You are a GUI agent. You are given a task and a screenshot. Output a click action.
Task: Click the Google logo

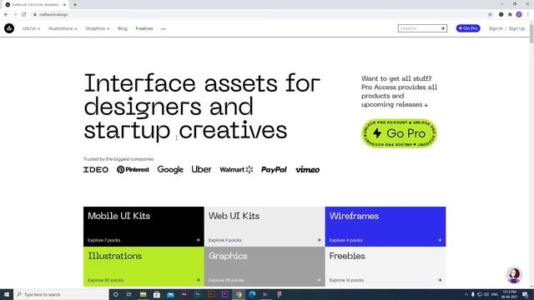click(170, 169)
